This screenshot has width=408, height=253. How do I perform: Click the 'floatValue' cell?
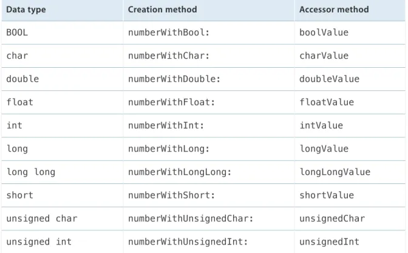[350, 102]
